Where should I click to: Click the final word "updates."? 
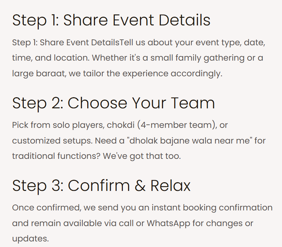(31, 239)
